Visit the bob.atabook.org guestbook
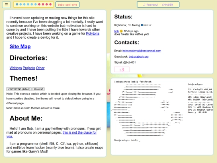The height and width of the screenshot is (163, 217). pyautogui.click(x=139, y=57)
